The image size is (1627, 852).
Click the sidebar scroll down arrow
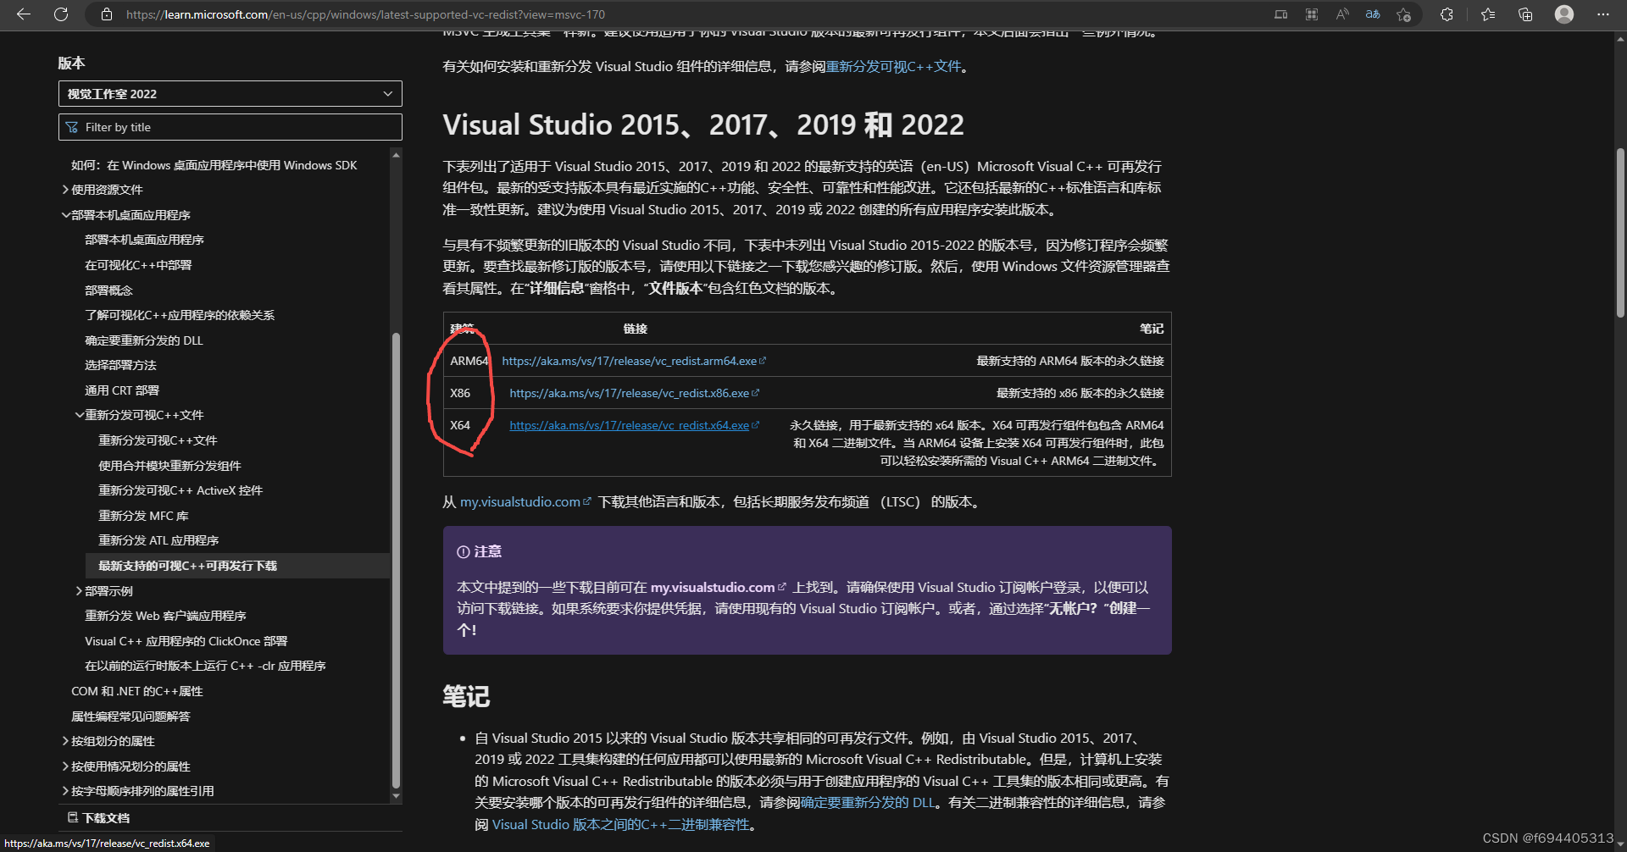(396, 796)
